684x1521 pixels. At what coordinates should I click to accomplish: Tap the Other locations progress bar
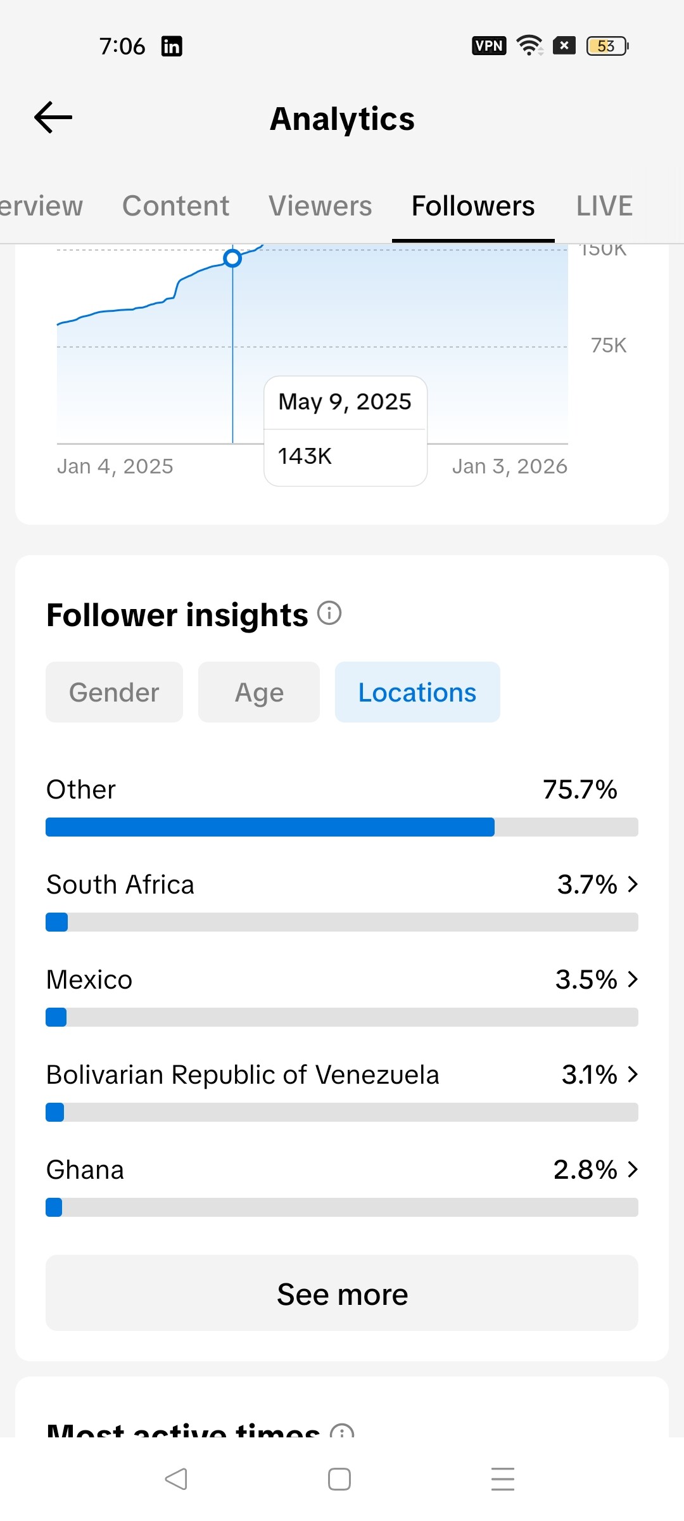tap(342, 827)
